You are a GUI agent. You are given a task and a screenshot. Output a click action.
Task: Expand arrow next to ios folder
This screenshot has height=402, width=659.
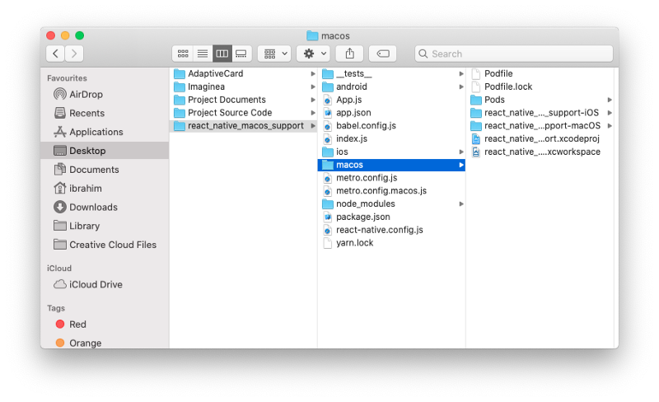click(x=461, y=152)
